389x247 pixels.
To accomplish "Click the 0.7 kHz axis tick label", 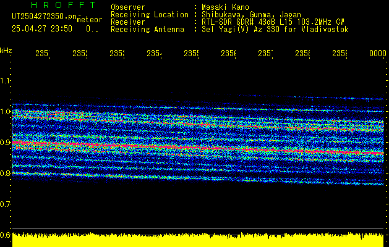I will 5,204.
